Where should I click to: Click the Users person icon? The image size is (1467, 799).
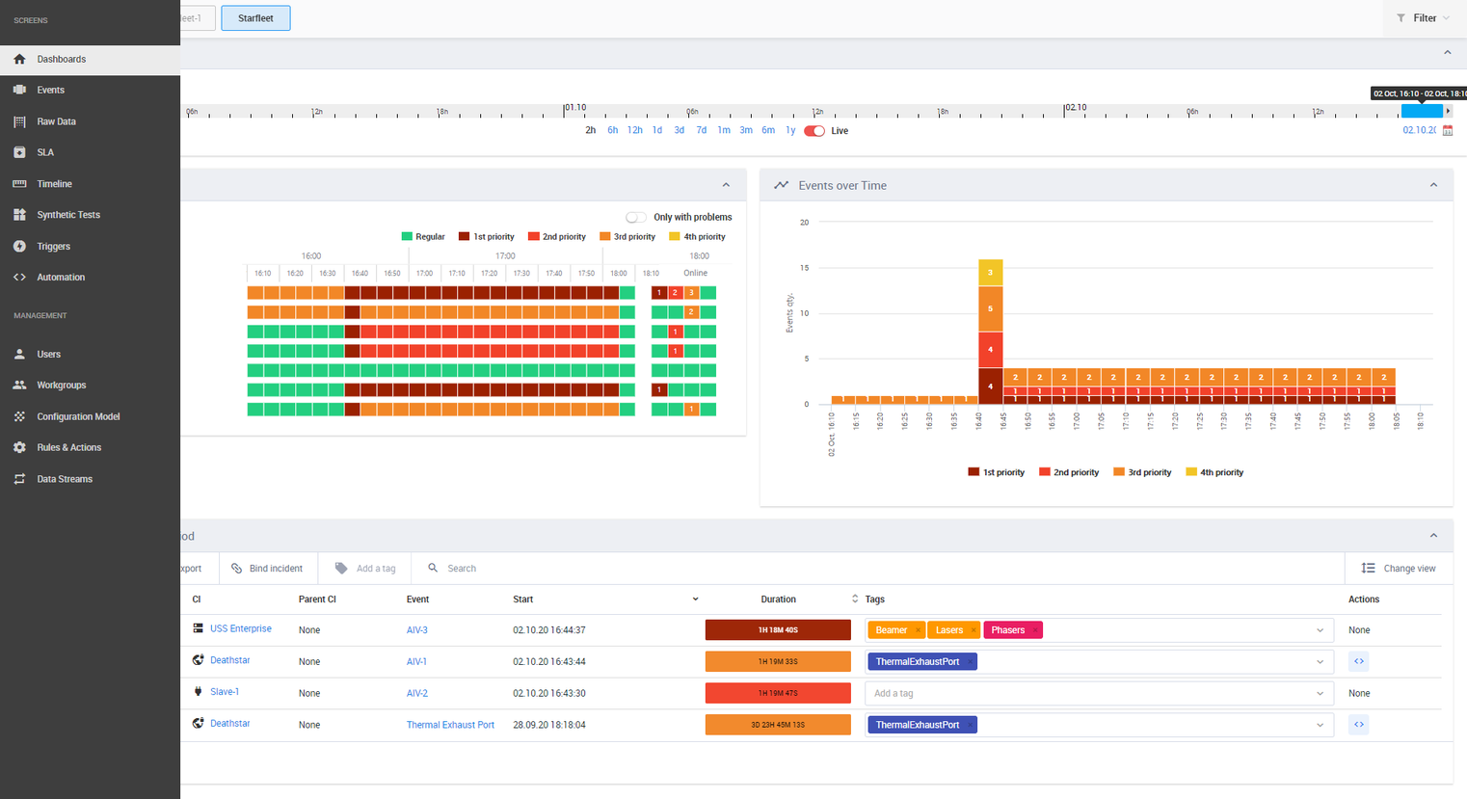[19, 354]
